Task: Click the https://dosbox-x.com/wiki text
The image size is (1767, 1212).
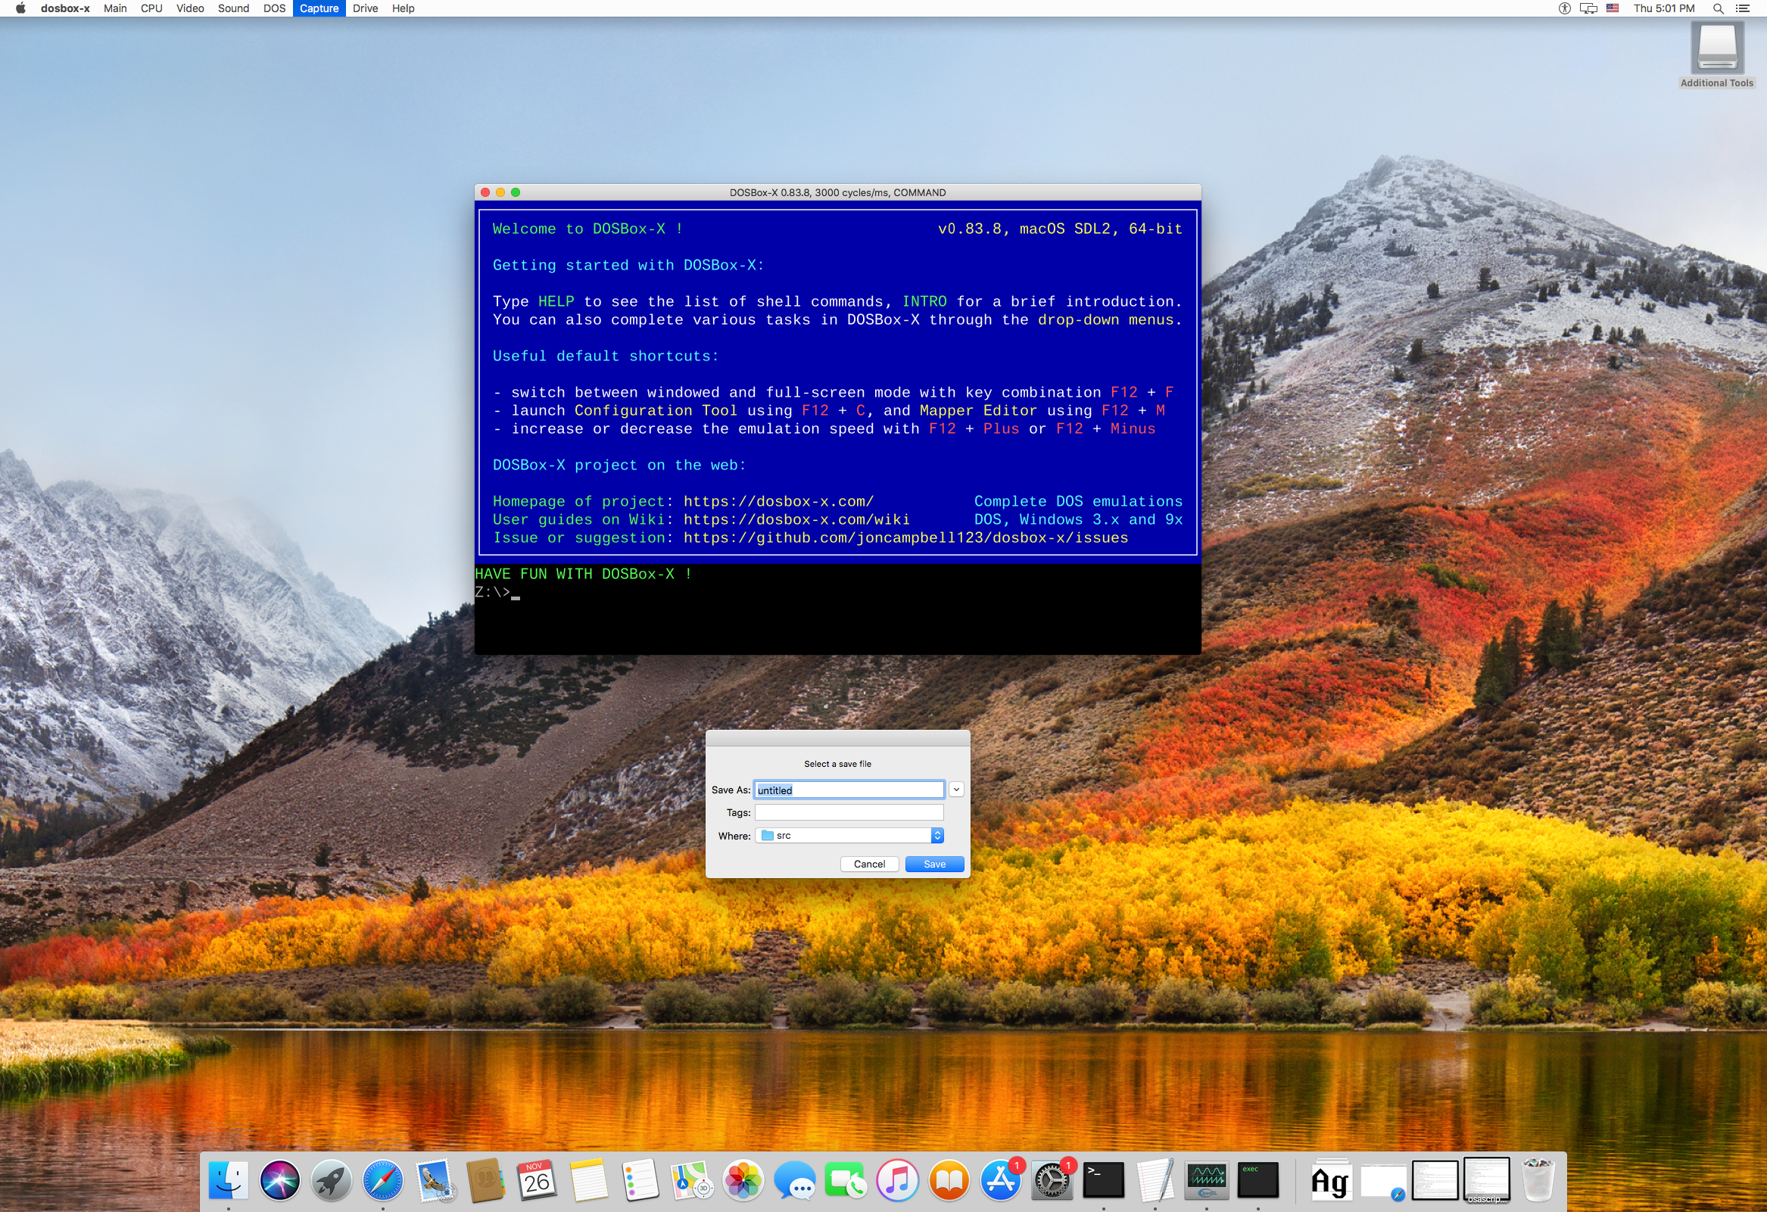Action: 796,519
